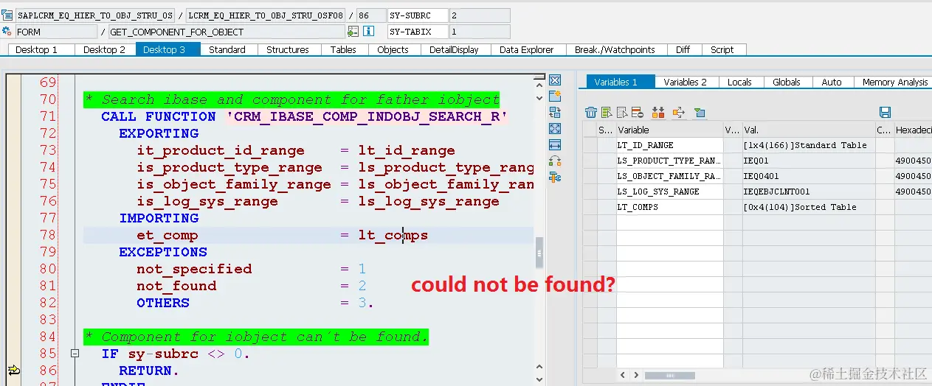Open the DetailDisplay tab
Image resolution: width=932 pixels, height=386 pixels.
(455, 49)
